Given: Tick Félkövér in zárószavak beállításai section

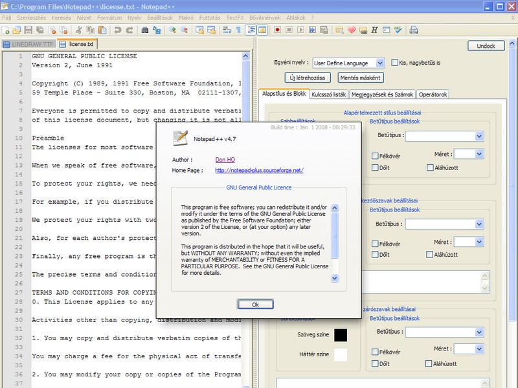Looking at the screenshot, I should tap(375, 352).
